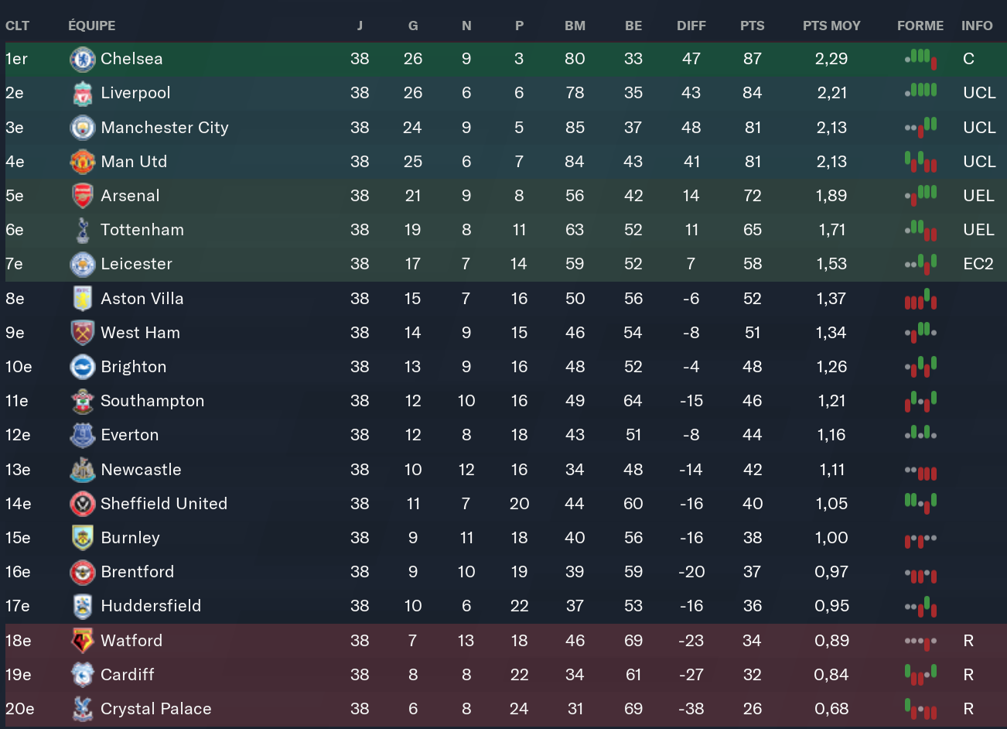Click the Everton club crest icon

(82, 435)
